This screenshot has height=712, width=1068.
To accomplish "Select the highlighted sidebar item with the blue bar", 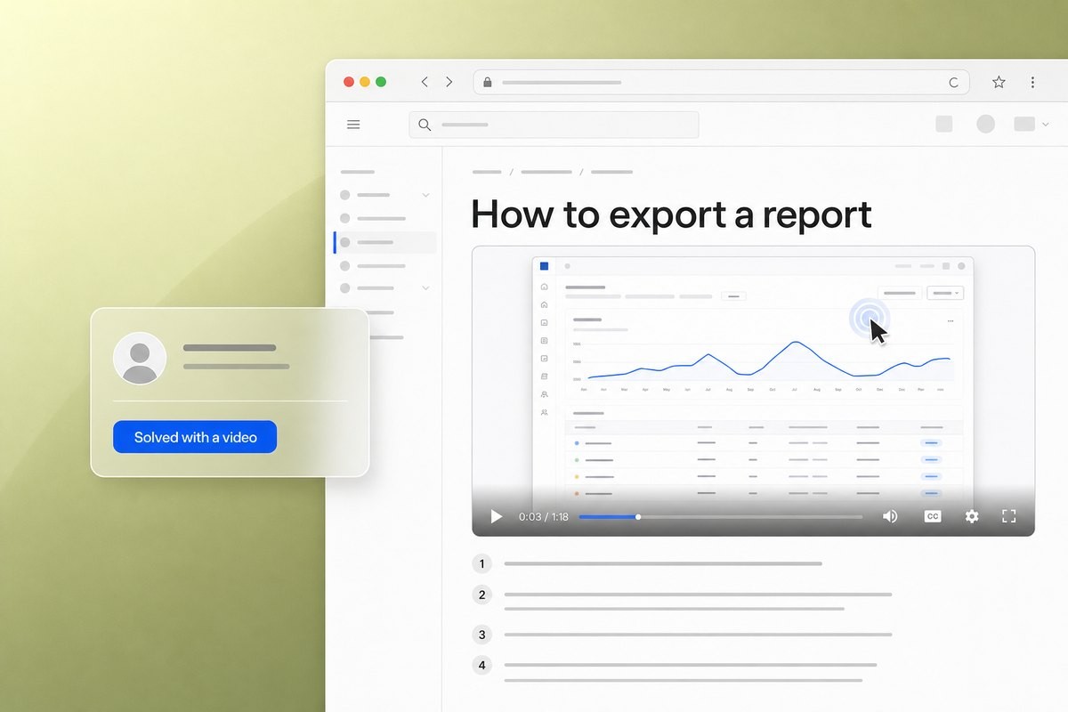I will (385, 242).
